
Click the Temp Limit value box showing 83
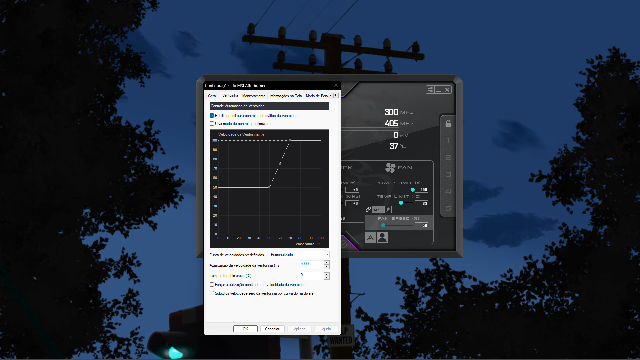pyautogui.click(x=422, y=203)
